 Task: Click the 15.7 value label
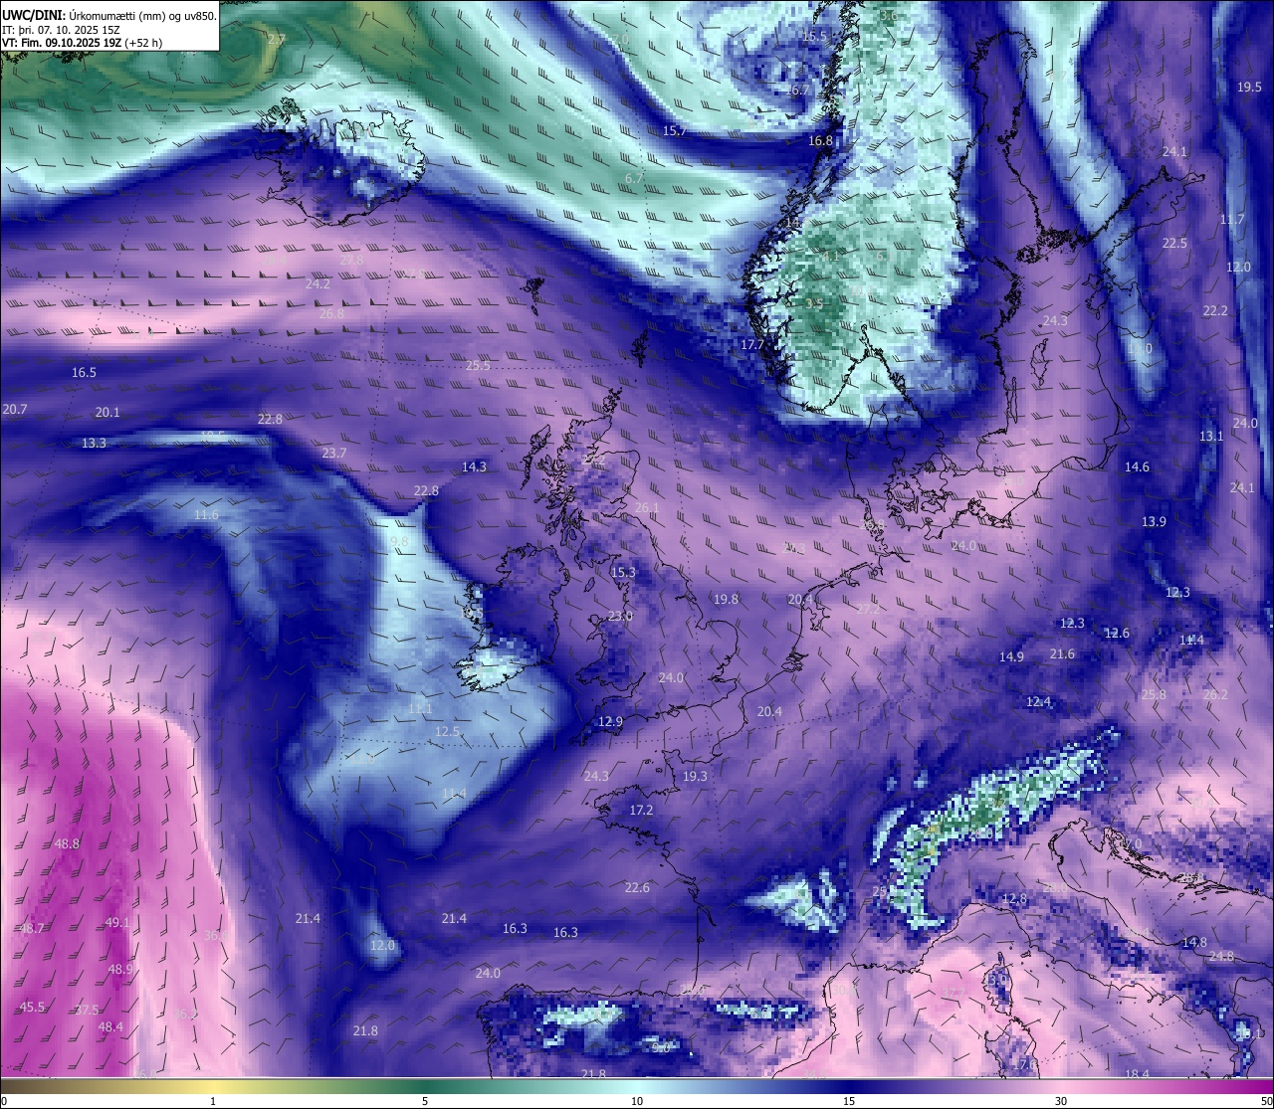(675, 131)
